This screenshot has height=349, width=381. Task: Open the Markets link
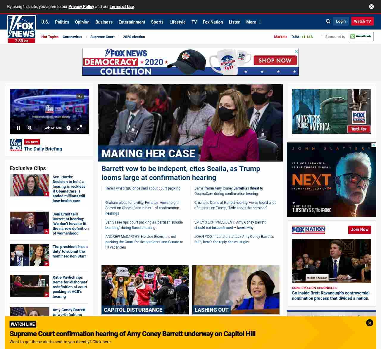tap(280, 37)
